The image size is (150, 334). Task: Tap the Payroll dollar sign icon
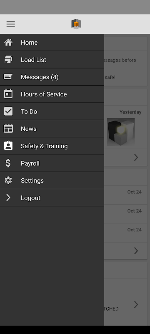point(8,163)
